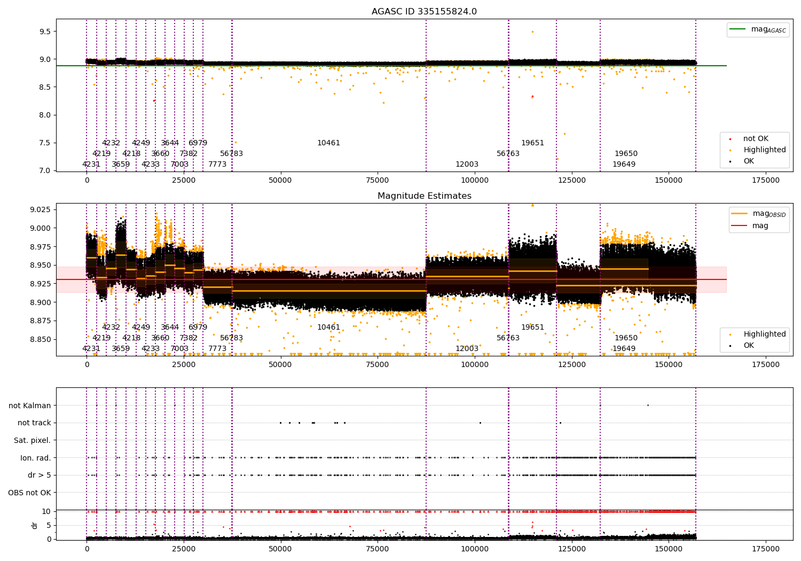Click obsid label 56763 in Magnitude Estimates plot

tap(508, 338)
